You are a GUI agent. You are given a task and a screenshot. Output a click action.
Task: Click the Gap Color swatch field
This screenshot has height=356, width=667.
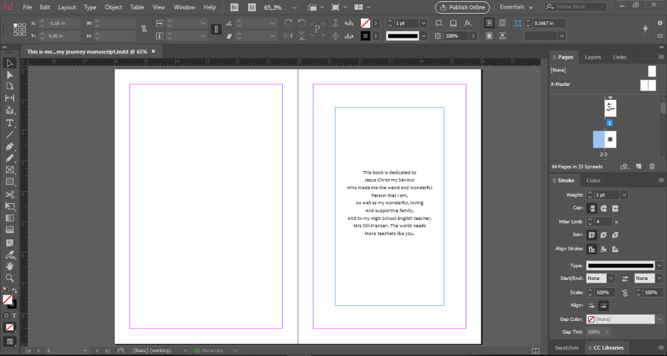(621, 320)
